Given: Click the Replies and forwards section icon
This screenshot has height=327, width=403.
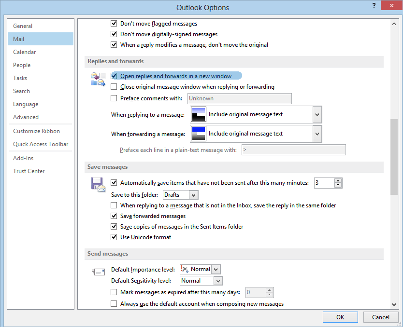Looking at the screenshot, I should 98,79.
